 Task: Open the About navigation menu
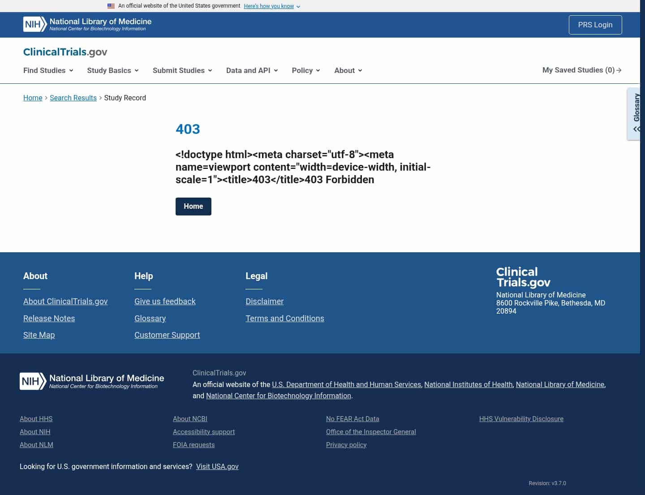348,70
